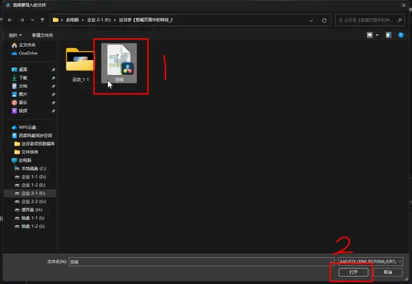Open the help question mark icon
Screen dimensions: 412x284
[401, 35]
